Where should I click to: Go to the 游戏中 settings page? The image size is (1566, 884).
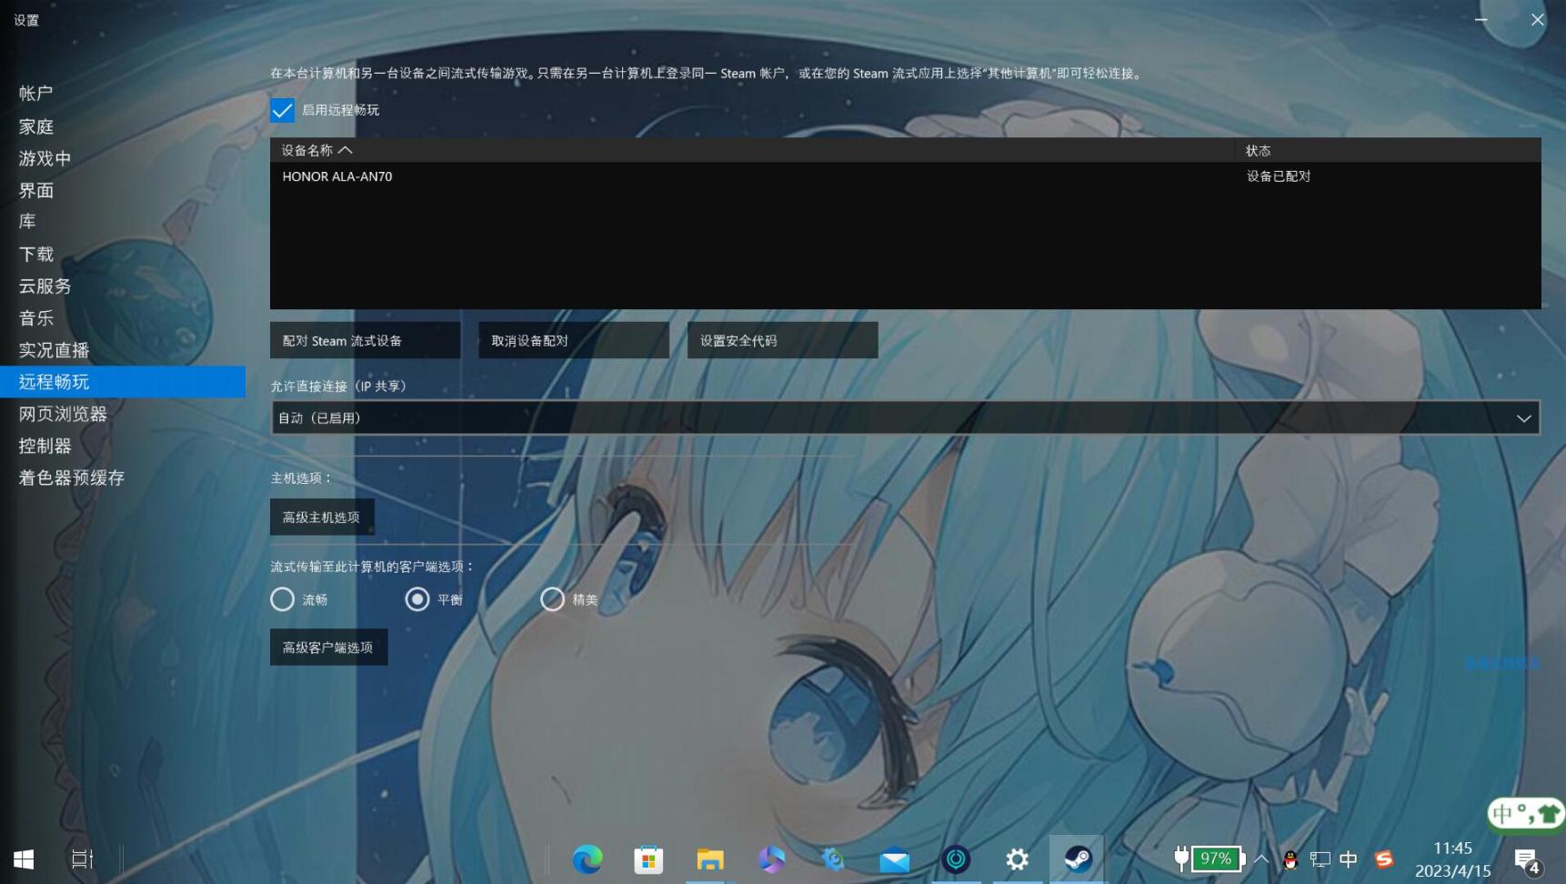pyautogui.click(x=123, y=158)
